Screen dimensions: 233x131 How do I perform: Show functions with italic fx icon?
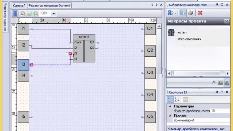click(x=214, y=82)
